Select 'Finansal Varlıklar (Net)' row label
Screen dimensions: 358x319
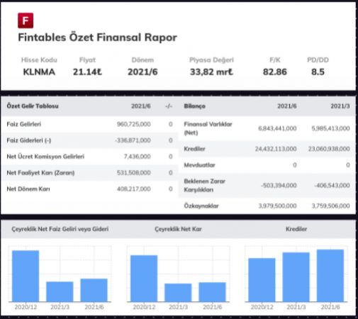pos(208,128)
